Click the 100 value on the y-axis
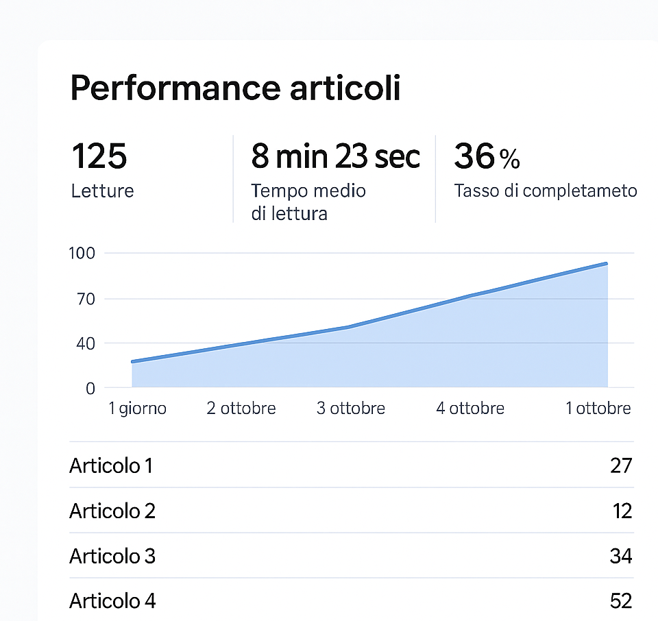The image size is (658, 621). point(82,253)
